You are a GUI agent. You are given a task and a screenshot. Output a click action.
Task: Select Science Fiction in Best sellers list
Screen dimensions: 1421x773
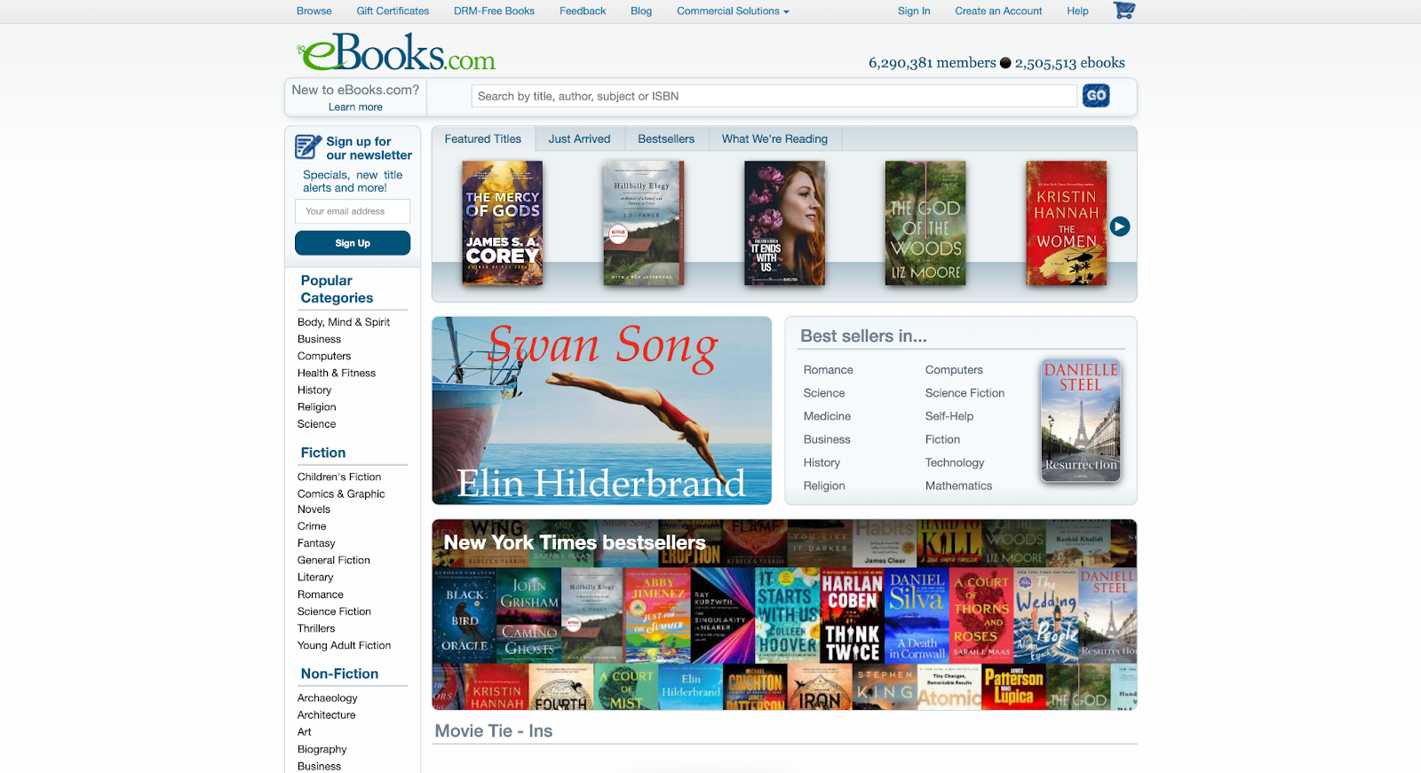point(965,393)
